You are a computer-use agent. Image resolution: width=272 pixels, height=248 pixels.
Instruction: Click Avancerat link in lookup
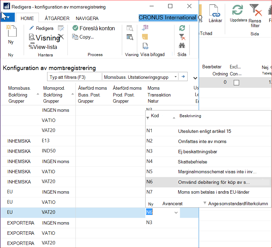[172, 203]
